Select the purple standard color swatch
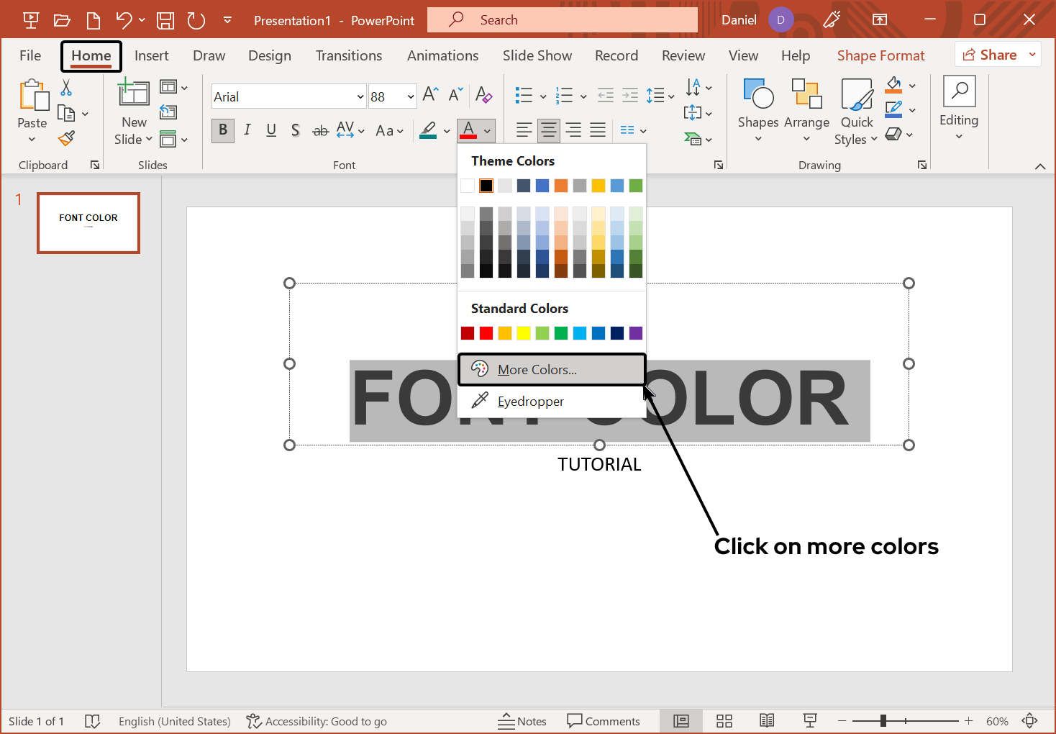Image resolution: width=1056 pixels, height=734 pixels. pyautogui.click(x=636, y=332)
